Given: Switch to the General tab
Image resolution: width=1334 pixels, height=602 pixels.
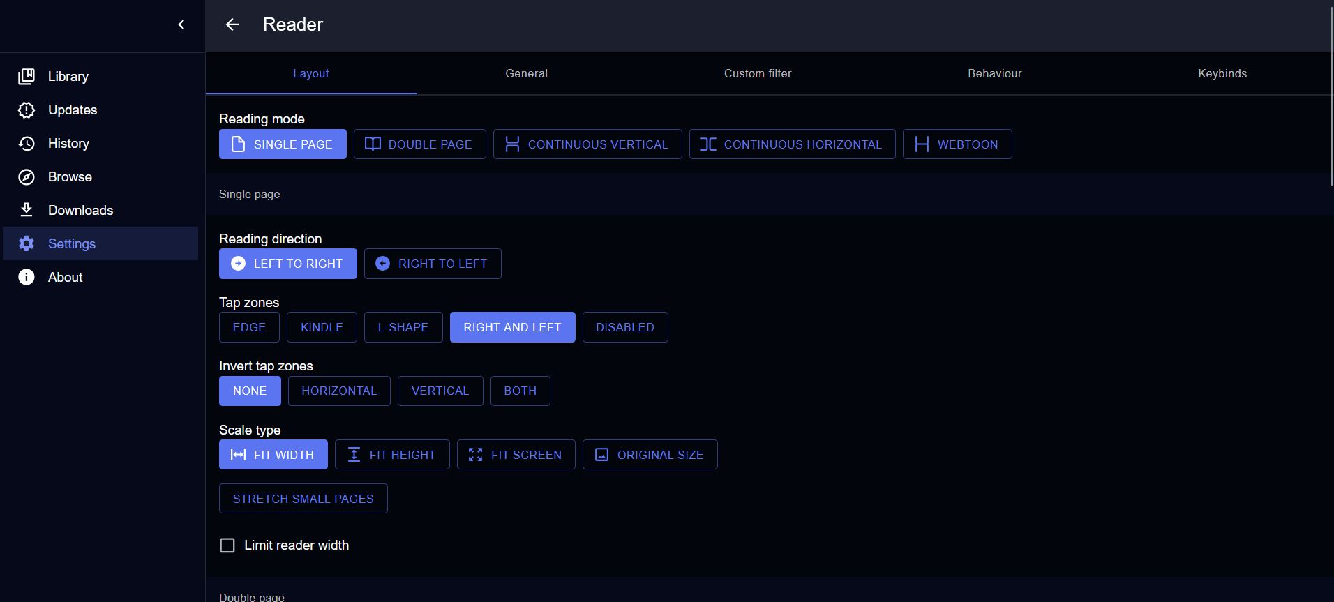Looking at the screenshot, I should (527, 73).
